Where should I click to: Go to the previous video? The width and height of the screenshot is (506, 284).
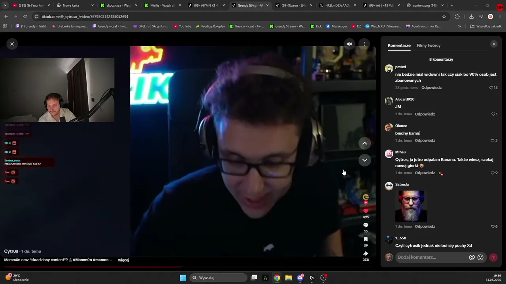364,143
